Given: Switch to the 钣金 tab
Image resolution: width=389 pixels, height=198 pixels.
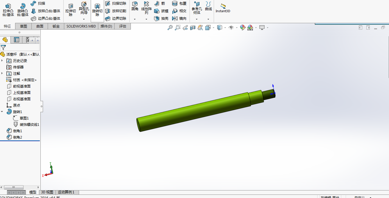Looking at the screenshot, I should (56, 26).
